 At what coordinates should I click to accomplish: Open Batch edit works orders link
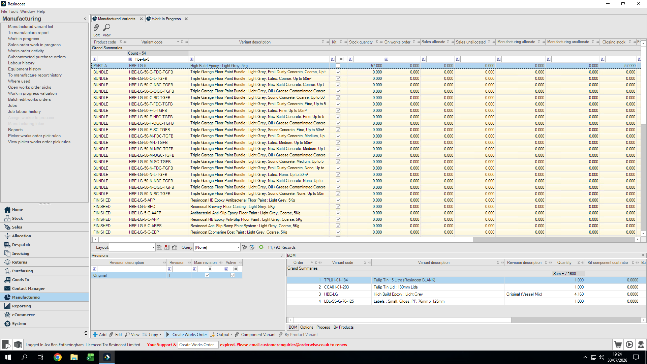point(29,99)
